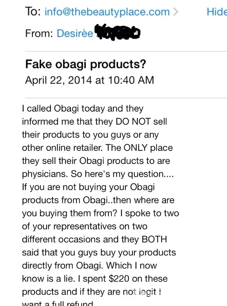The height and width of the screenshot is (306, 227).
Task: Tap the Hide details button
Action: pyautogui.click(x=217, y=12)
